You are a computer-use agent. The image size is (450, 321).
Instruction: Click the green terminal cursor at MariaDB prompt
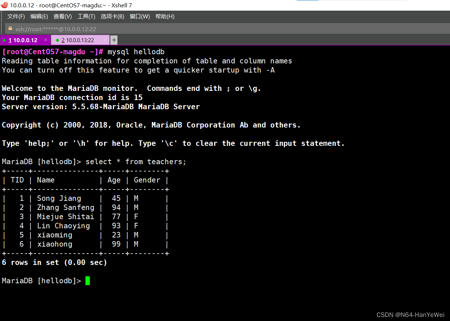[x=88, y=281]
